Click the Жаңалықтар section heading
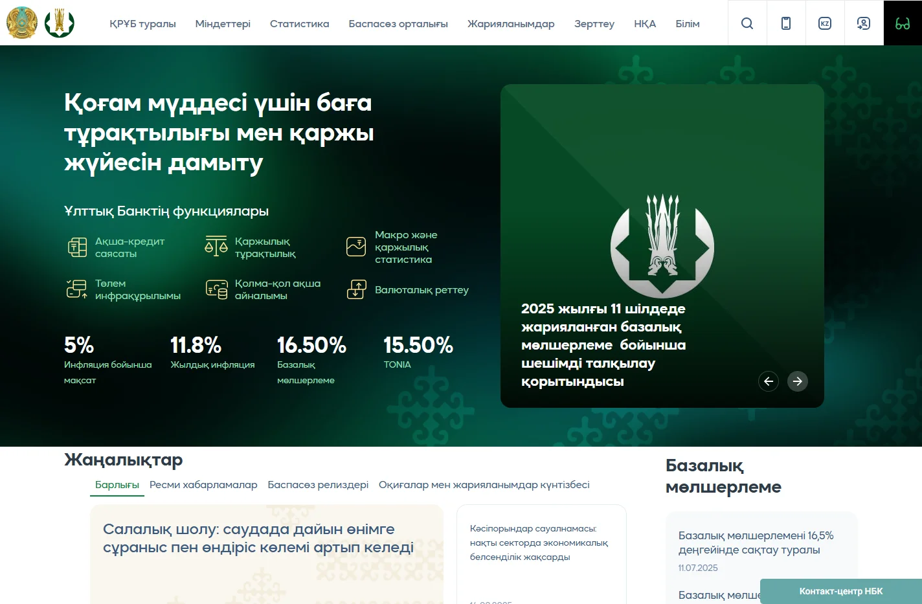Image resolution: width=922 pixels, height=604 pixels. click(x=124, y=460)
